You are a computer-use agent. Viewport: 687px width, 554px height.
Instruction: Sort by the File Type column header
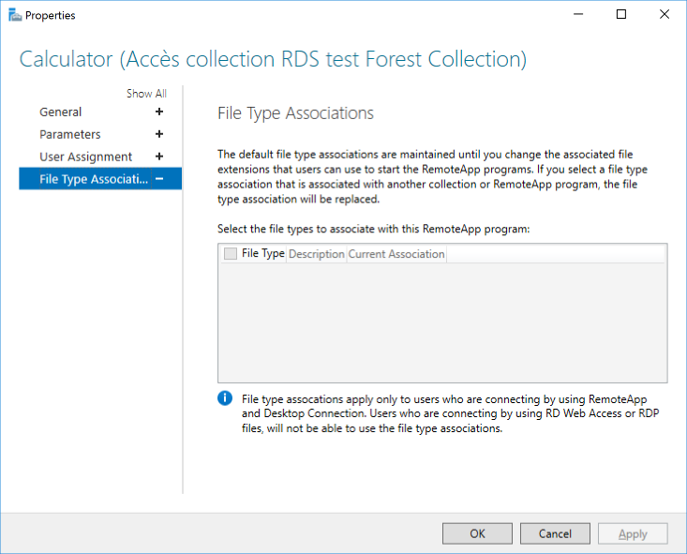(x=262, y=254)
